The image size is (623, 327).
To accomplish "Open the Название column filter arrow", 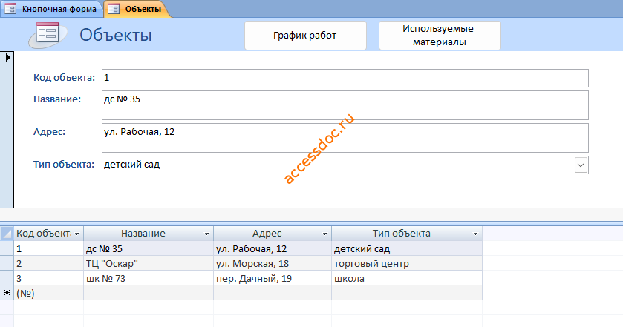I will pos(206,234).
